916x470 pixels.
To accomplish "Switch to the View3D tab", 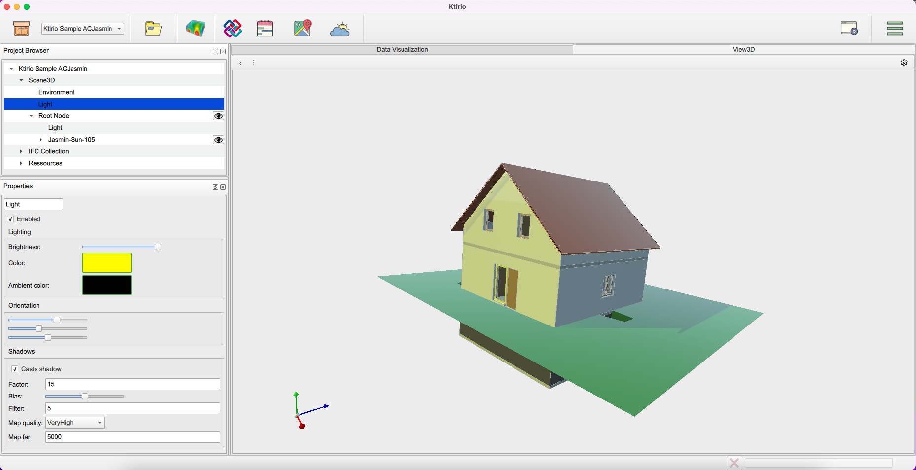I will (x=743, y=49).
